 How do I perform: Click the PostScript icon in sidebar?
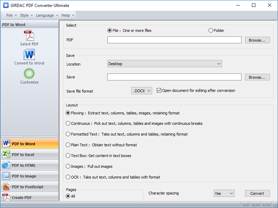(x=6, y=187)
